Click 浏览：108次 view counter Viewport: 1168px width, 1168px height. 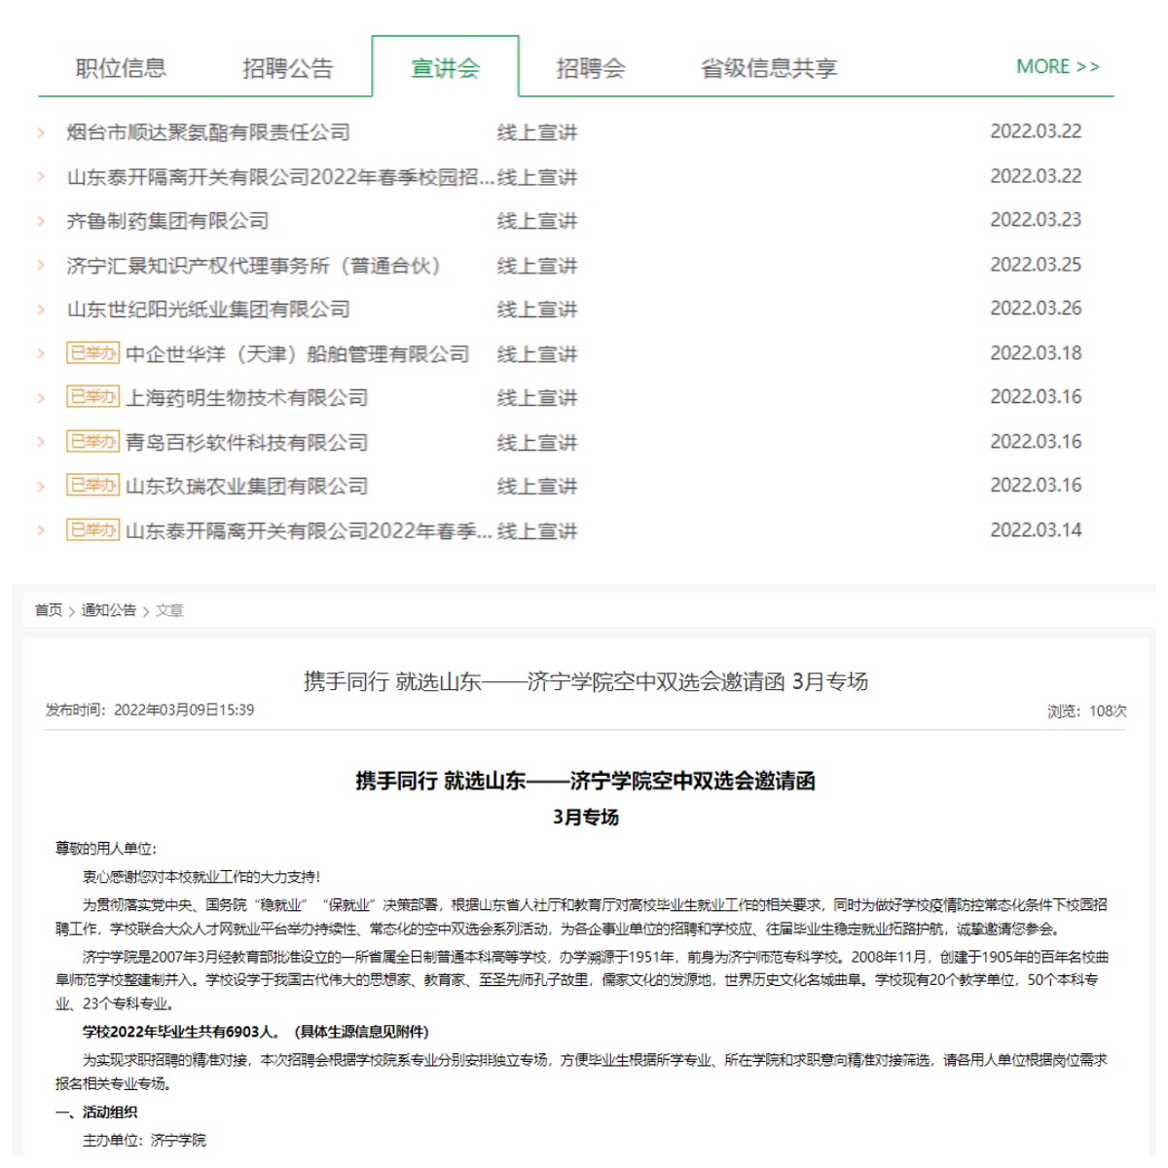1086,712
